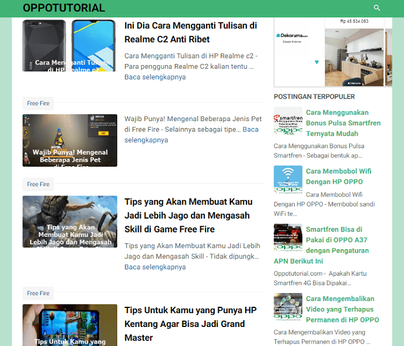Select the third Free Fire category label
Image resolution: width=404 pixels, height=346 pixels.
click(38, 293)
